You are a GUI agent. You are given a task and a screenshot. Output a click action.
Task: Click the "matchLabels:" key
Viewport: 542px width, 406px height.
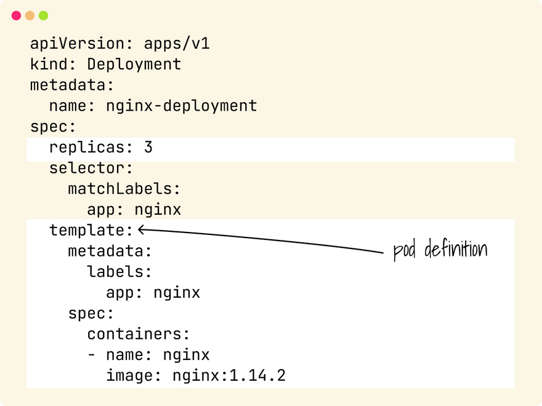(x=124, y=189)
